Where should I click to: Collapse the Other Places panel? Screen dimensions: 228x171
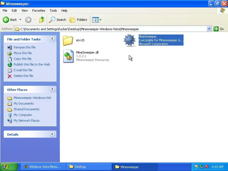(x=52, y=89)
